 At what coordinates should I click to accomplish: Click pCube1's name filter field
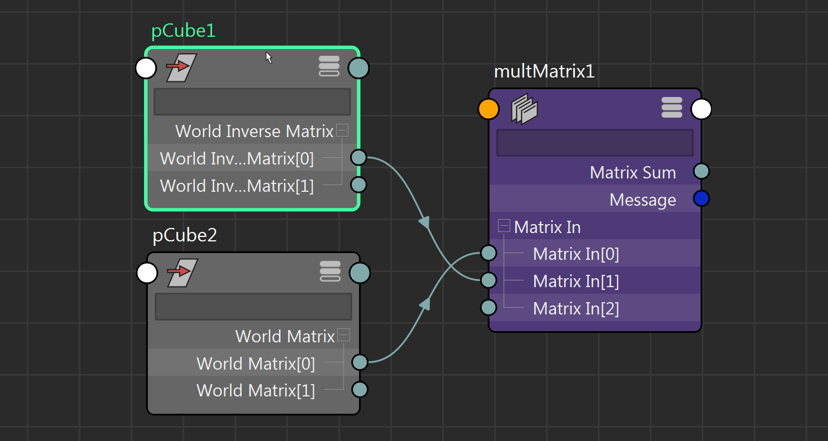(x=252, y=101)
